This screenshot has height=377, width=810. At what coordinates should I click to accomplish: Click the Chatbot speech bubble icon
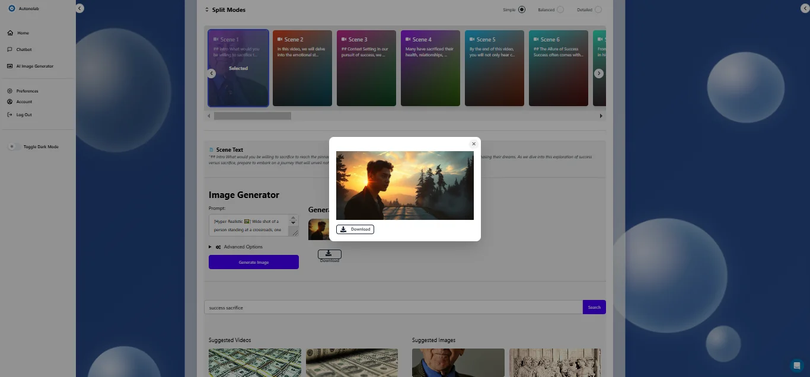[x=10, y=50]
